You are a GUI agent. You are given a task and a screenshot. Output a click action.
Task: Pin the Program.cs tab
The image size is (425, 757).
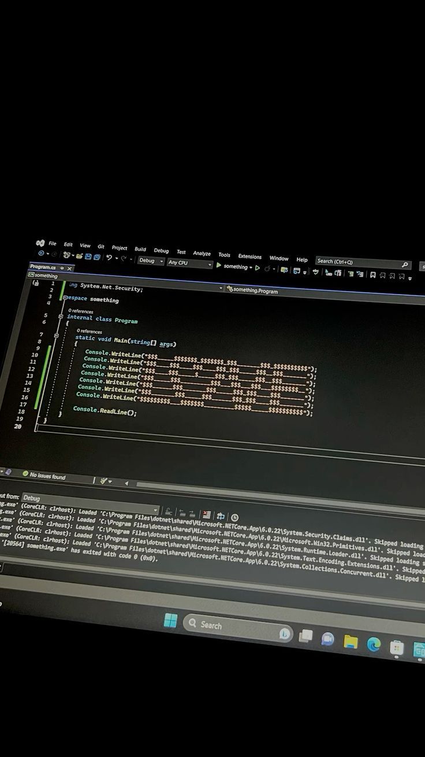tap(62, 268)
